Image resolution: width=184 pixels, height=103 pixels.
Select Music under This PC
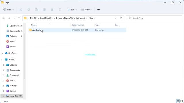(x=12, y=81)
